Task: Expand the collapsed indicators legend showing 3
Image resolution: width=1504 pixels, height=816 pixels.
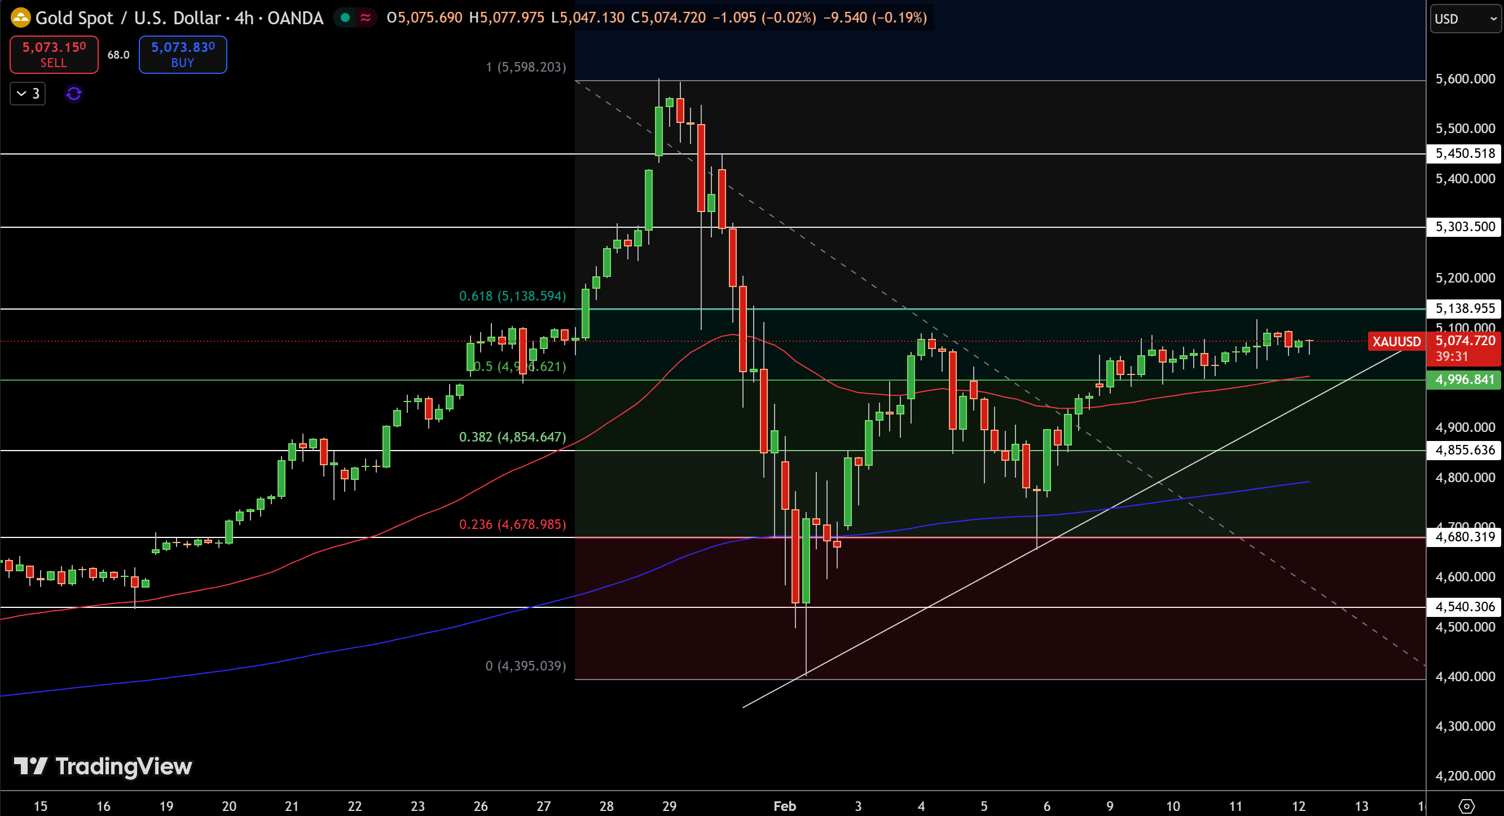Action: tap(28, 94)
